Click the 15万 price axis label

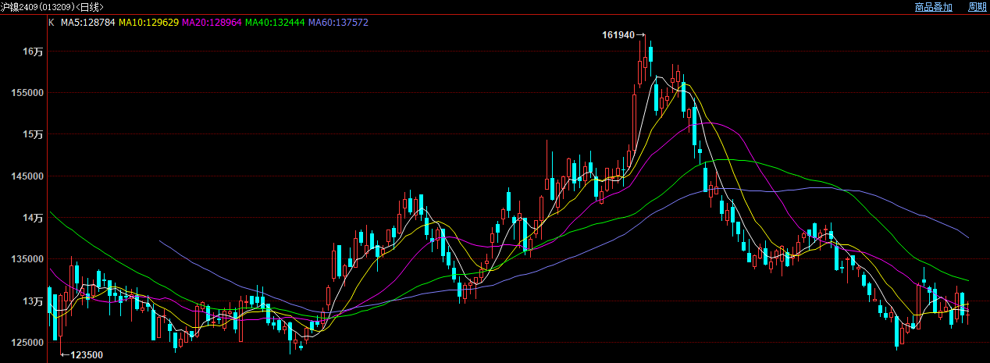tap(33, 134)
